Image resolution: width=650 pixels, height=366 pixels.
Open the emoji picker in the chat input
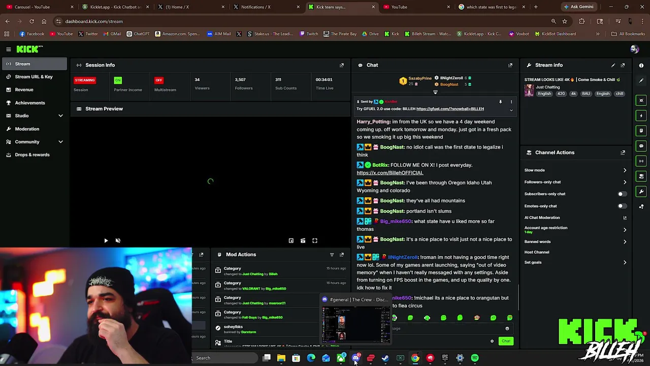pos(507,328)
